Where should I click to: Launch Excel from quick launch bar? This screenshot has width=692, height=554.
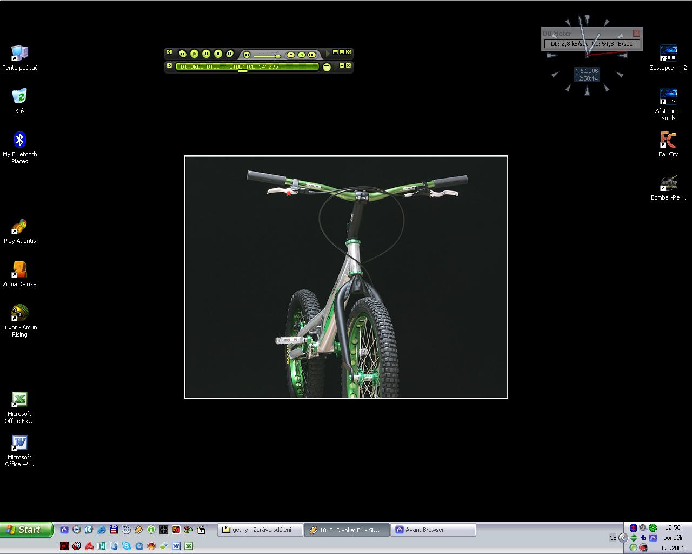coord(189,546)
